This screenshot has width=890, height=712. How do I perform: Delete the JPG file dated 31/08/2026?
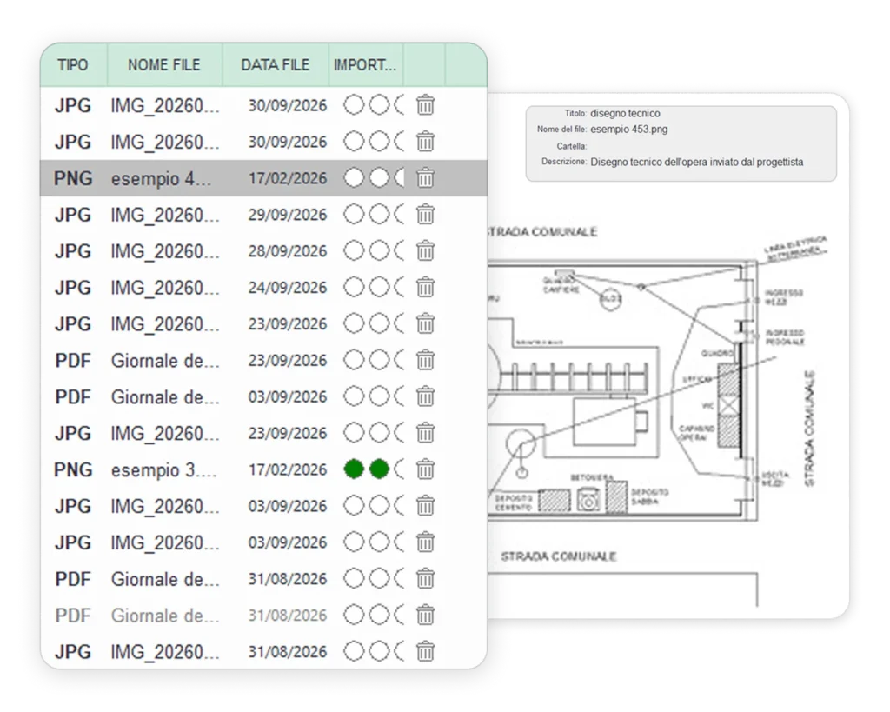click(x=425, y=651)
